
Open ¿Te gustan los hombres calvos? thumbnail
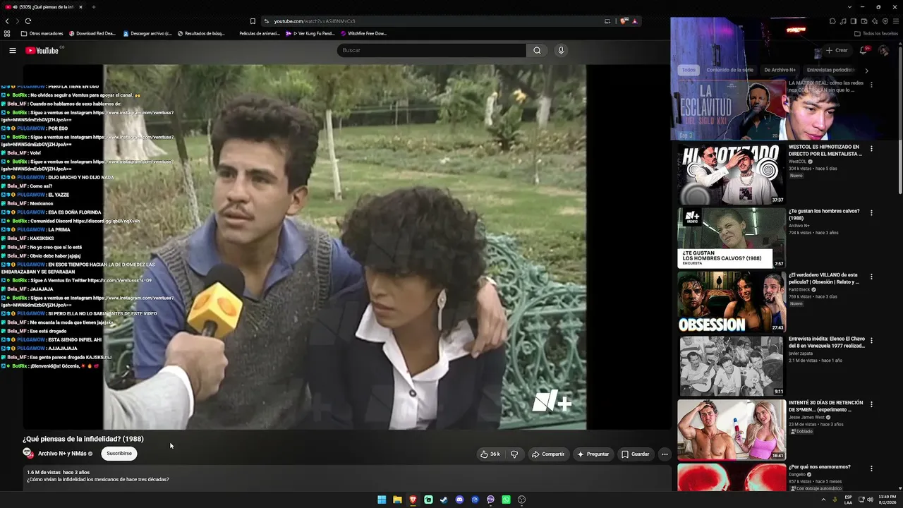pos(732,238)
